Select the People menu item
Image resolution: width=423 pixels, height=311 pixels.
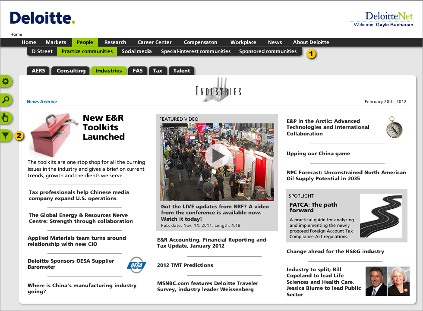click(85, 42)
